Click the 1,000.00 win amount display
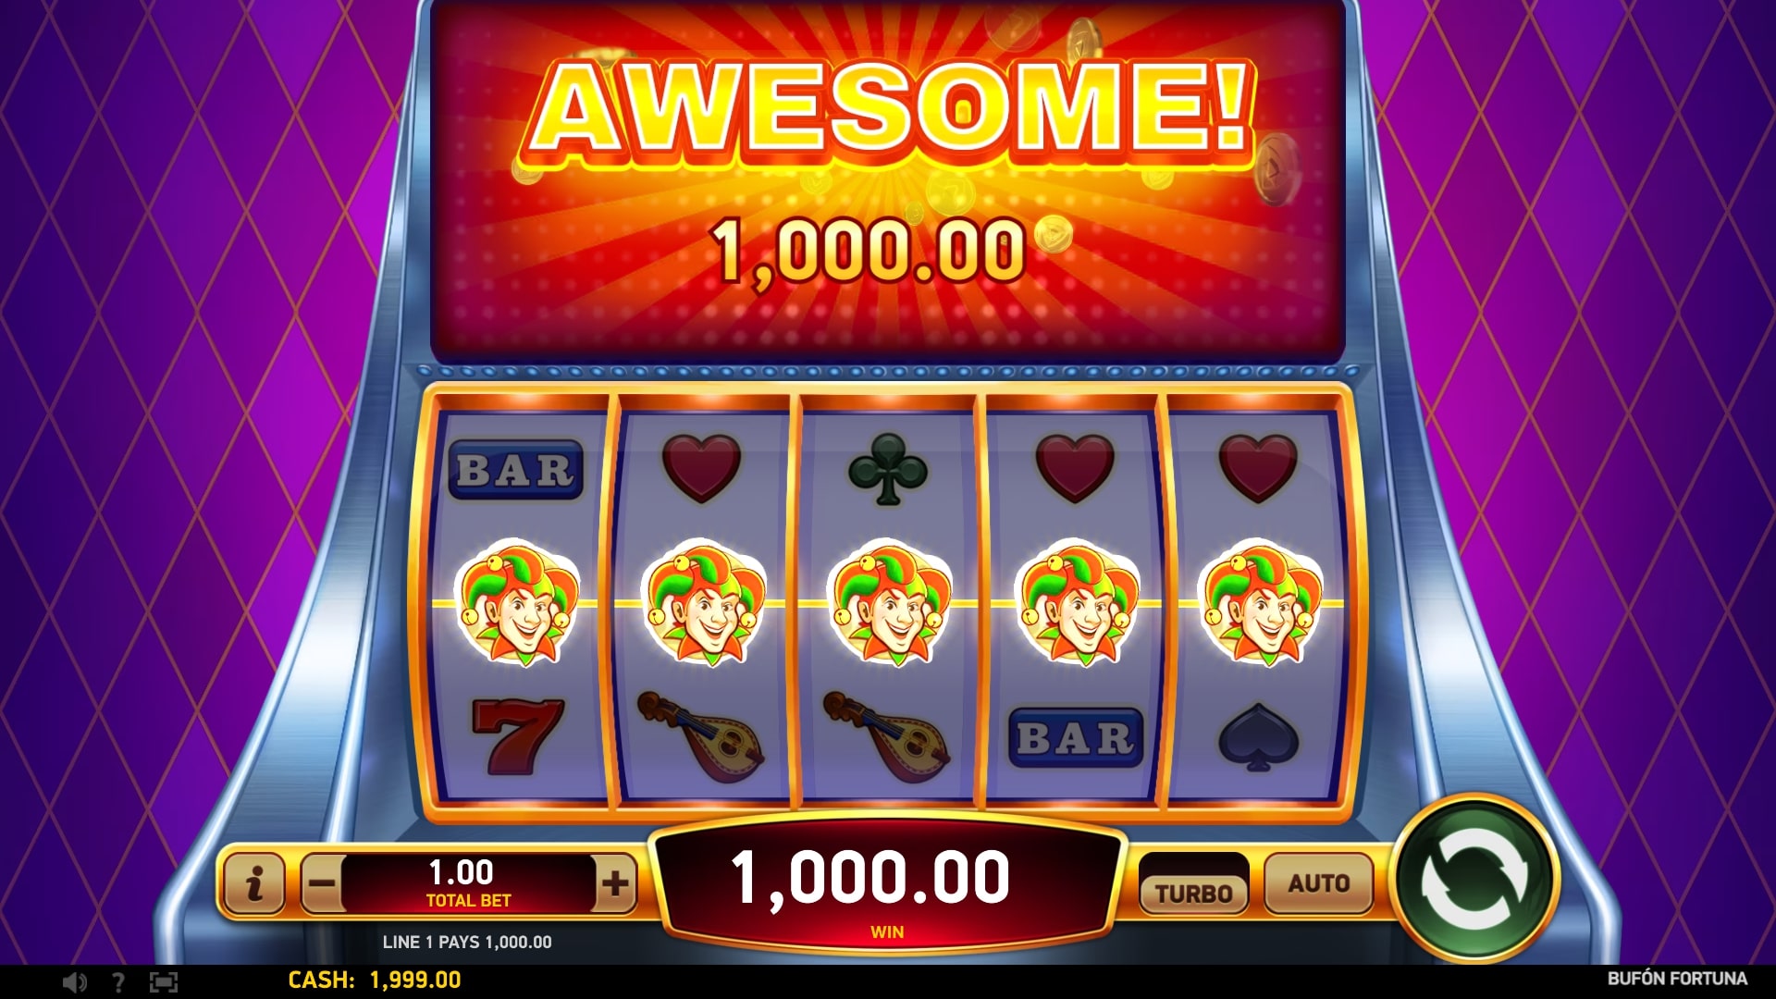Image resolution: width=1776 pixels, height=999 pixels. (870, 877)
